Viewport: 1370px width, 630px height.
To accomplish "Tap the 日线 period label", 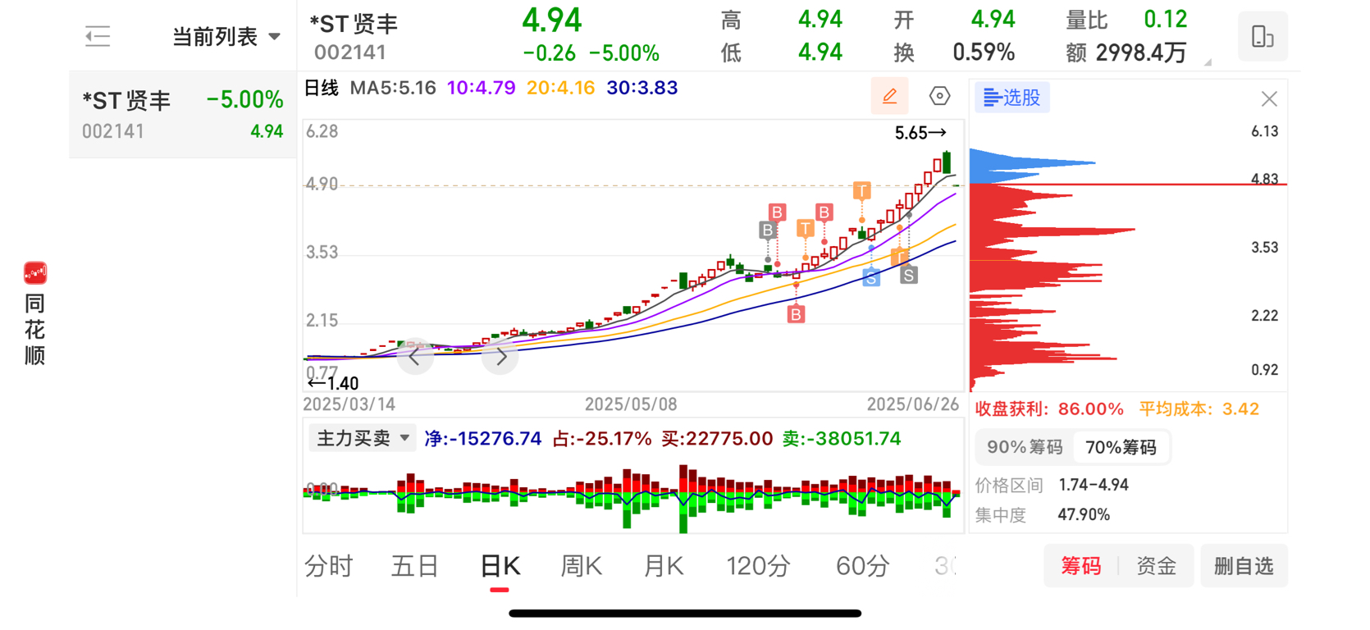I will pos(322,88).
